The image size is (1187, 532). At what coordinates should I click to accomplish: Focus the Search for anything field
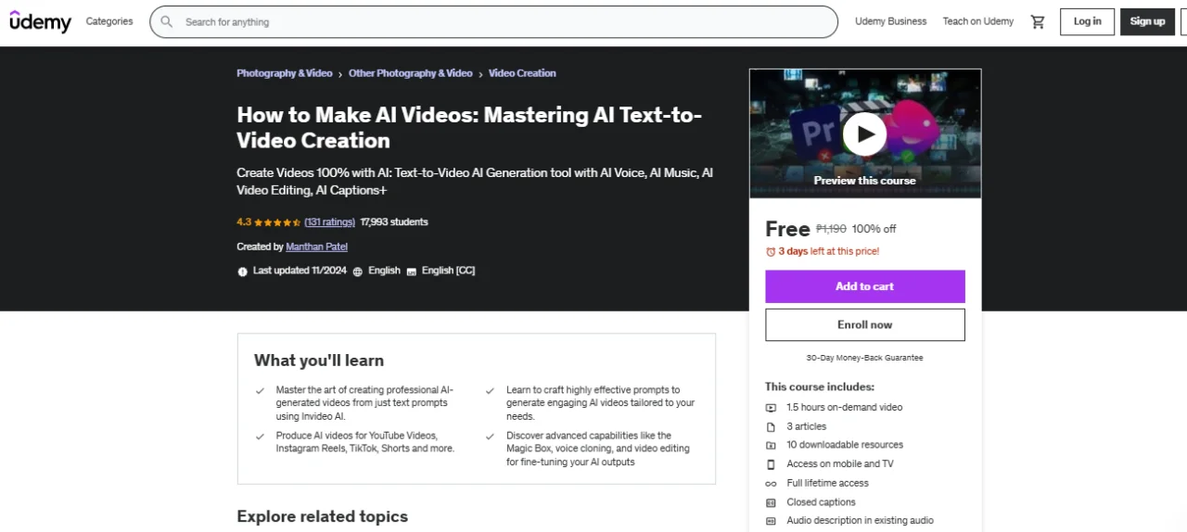(493, 21)
